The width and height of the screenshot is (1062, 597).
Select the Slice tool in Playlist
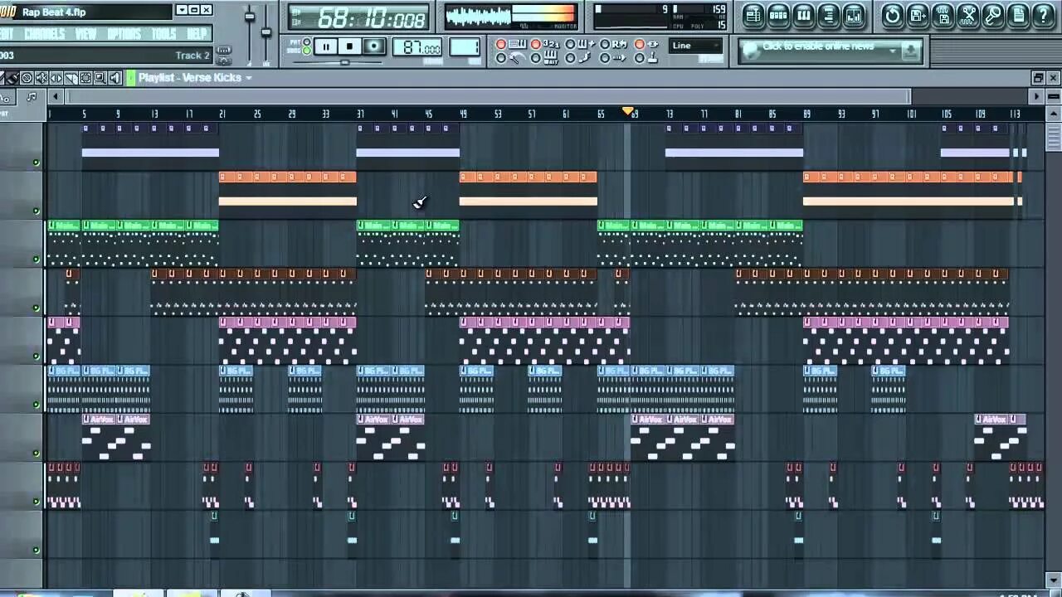point(71,78)
